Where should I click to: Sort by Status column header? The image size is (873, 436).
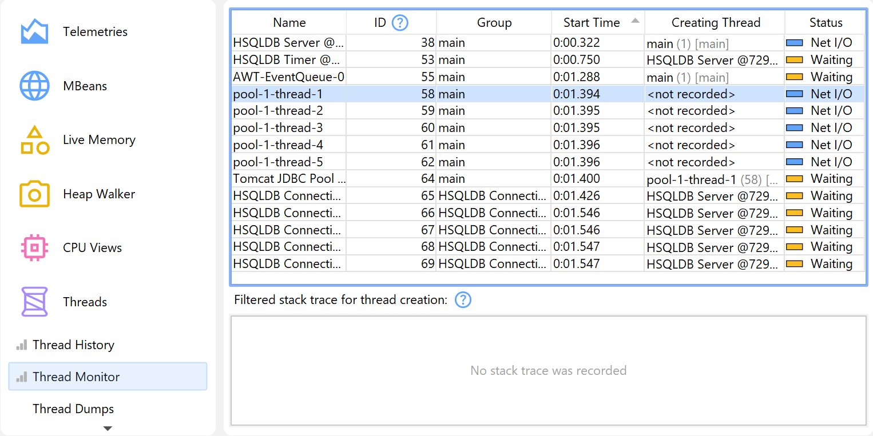[x=826, y=23]
